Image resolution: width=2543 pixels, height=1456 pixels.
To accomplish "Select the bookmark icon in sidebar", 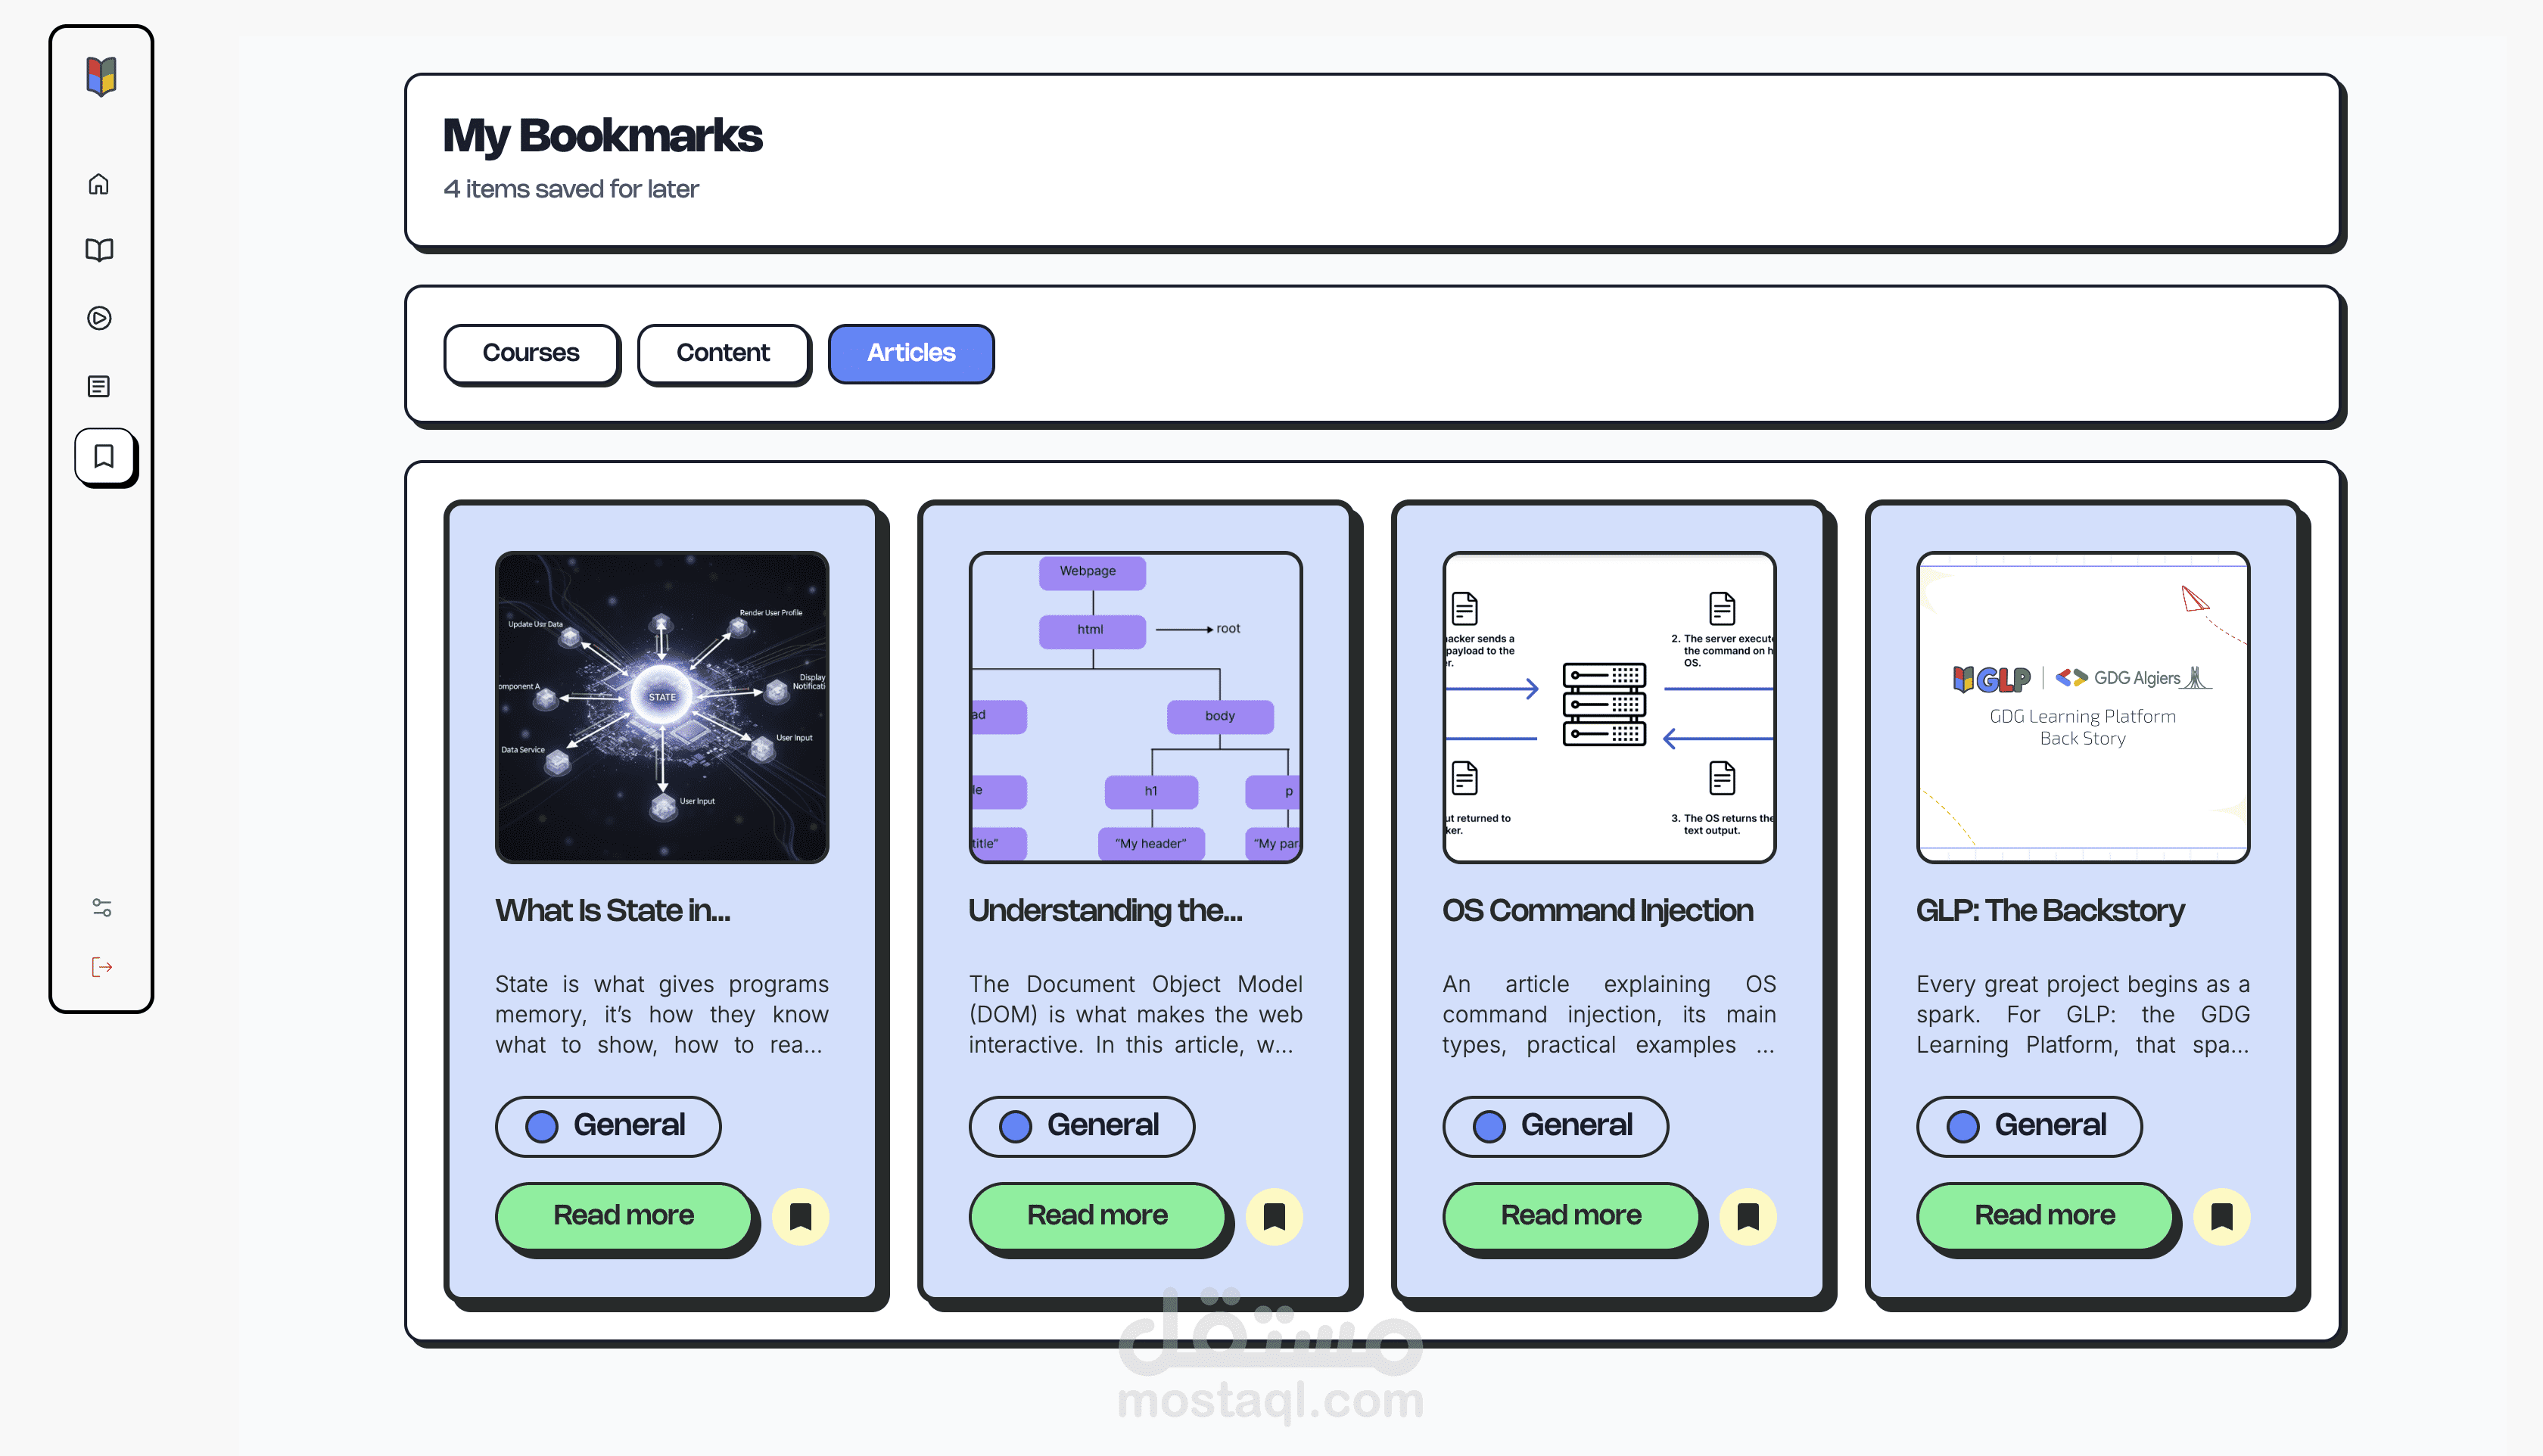I will 103,456.
